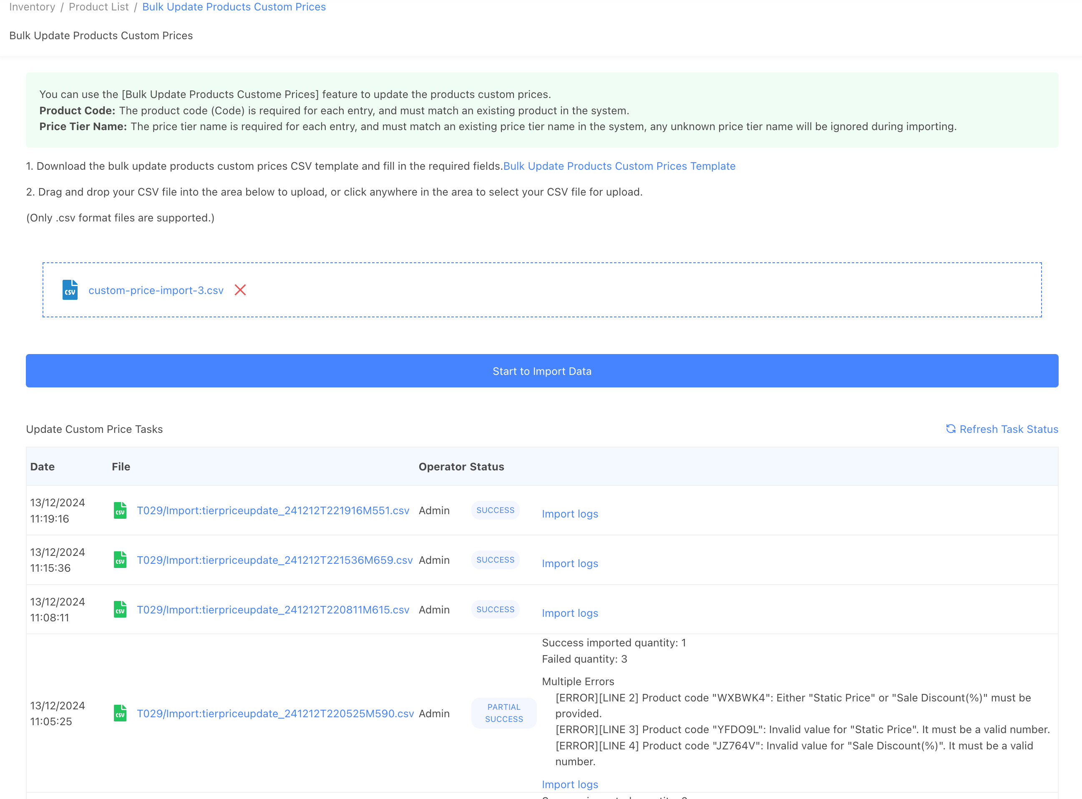Click the blue CSV file icon beside custom-price-import-3.csv
Viewport: 1082px width, 799px height.
coord(70,290)
